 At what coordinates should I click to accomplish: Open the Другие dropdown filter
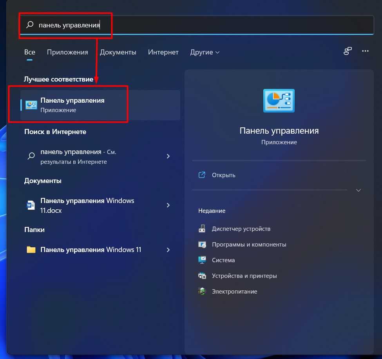pos(205,52)
